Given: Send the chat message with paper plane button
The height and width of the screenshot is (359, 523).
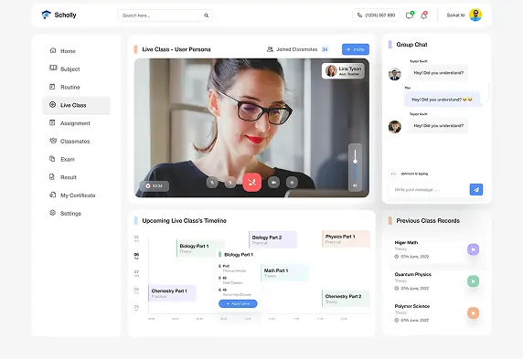Looking at the screenshot, I should point(476,190).
